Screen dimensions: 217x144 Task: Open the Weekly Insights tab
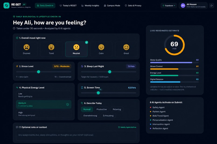(90, 6)
